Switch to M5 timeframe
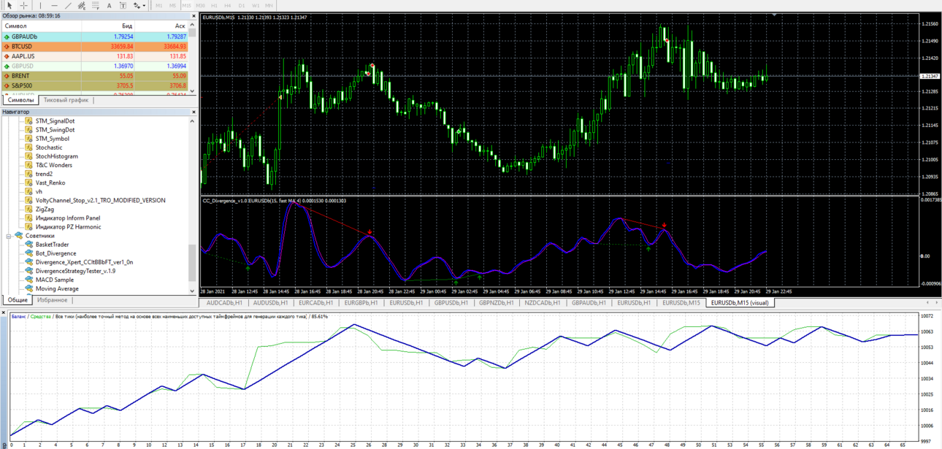This screenshot has width=942, height=449. [x=173, y=5]
